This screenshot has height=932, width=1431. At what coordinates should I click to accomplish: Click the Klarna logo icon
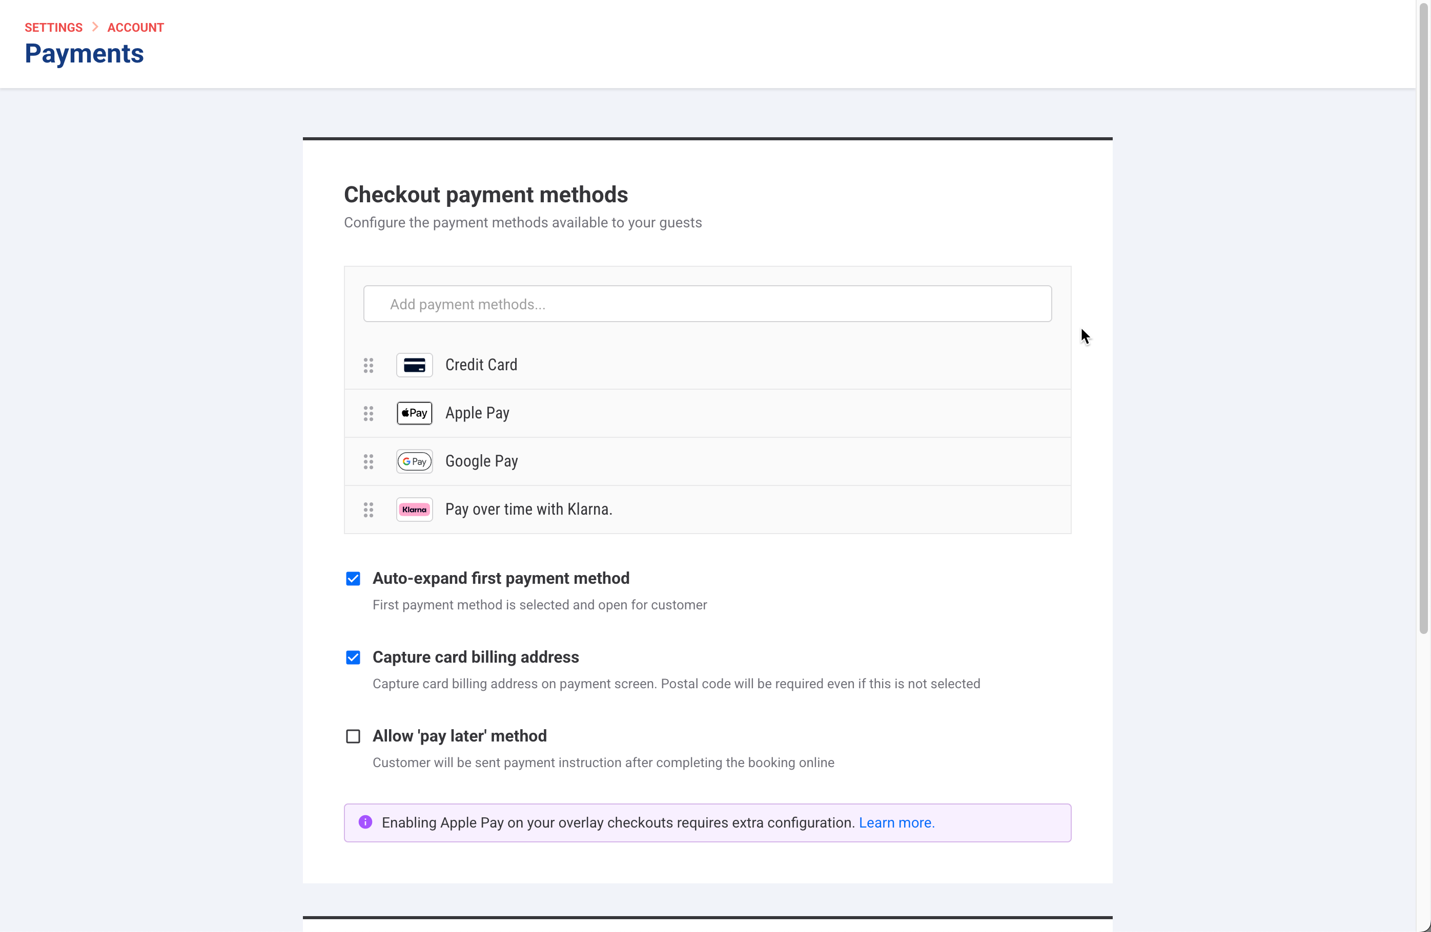[414, 510]
